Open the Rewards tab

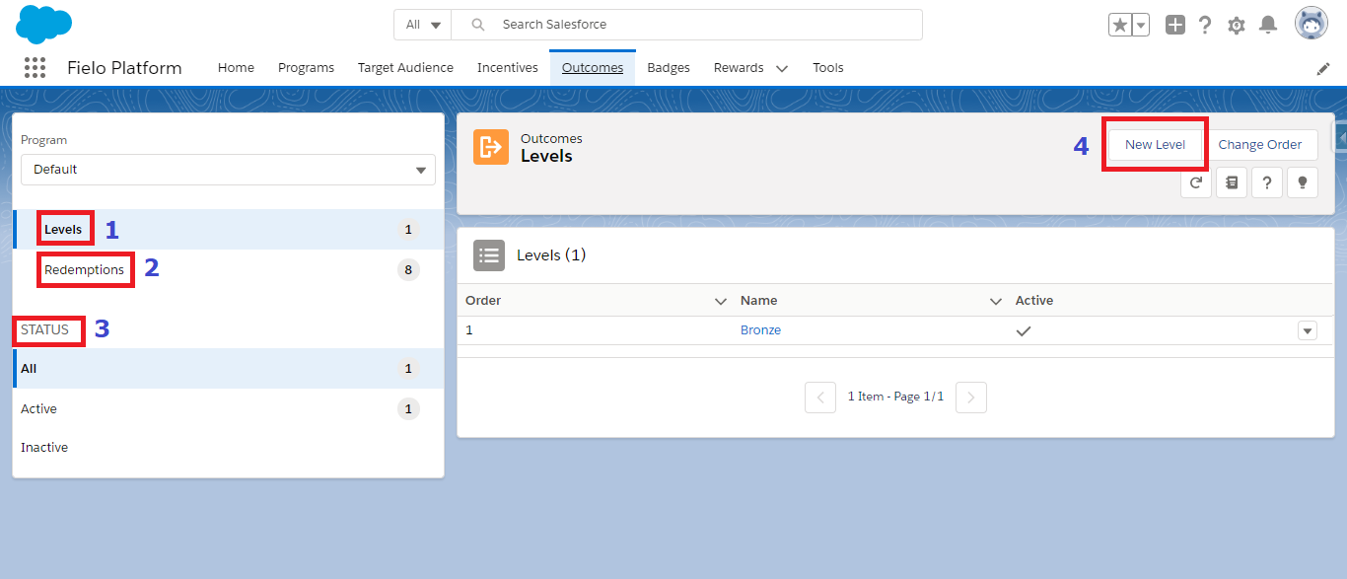click(739, 68)
